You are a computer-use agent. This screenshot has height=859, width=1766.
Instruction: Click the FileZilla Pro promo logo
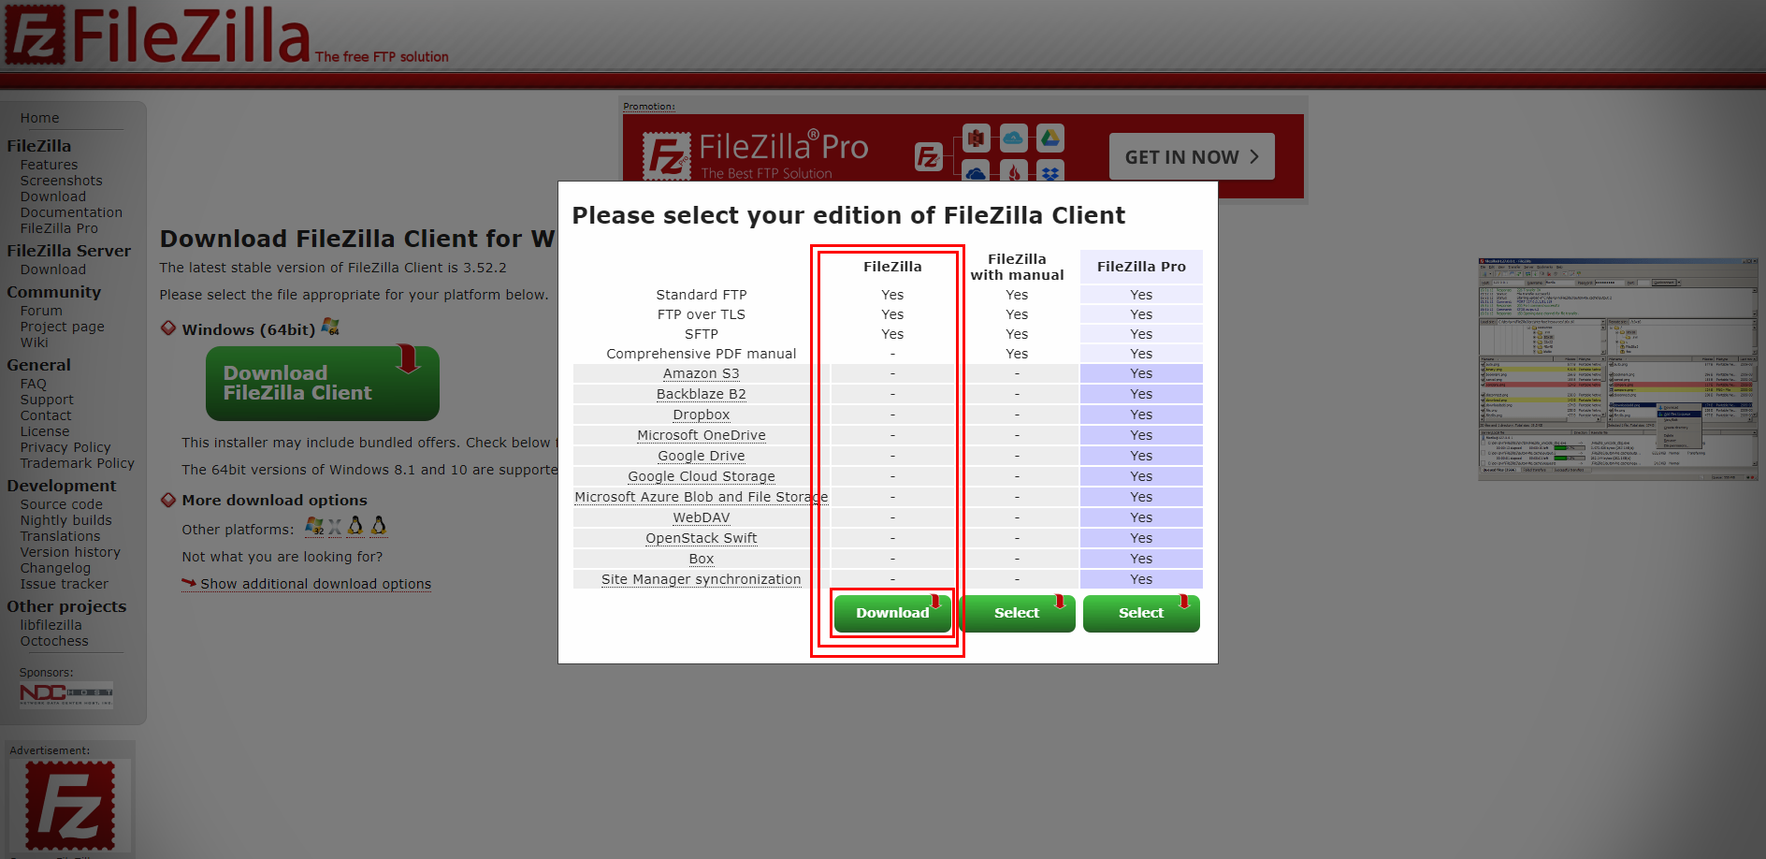pyautogui.click(x=756, y=154)
